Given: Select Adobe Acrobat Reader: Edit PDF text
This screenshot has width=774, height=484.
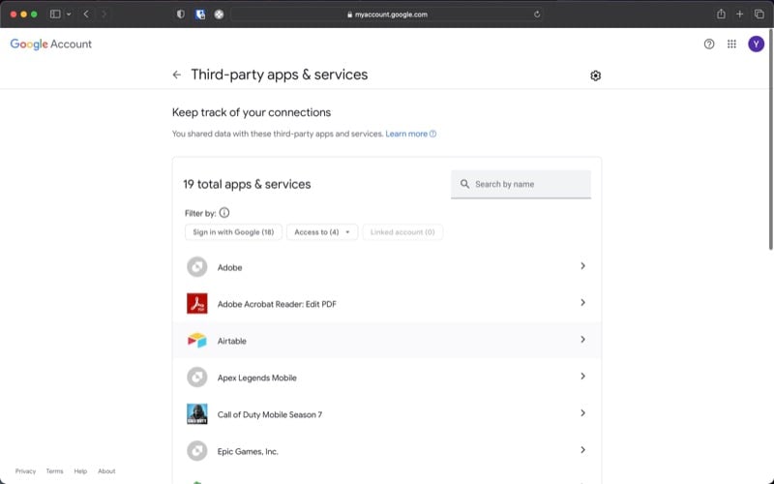Looking at the screenshot, I should 277,304.
